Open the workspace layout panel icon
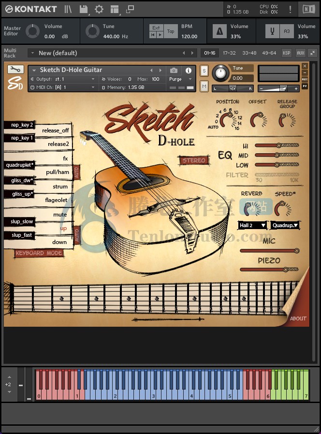Image resolution: width=321 pixels, height=434 pixels. 115,9
